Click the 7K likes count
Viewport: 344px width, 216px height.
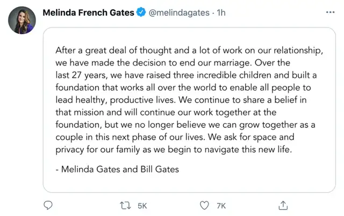tap(221, 206)
